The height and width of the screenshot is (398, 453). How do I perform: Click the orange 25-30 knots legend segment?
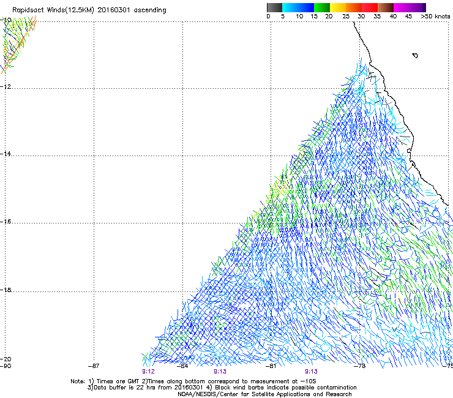pyautogui.click(x=354, y=7)
